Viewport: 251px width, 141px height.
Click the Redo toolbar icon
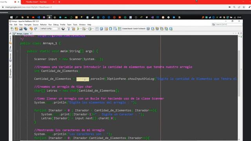36,29
